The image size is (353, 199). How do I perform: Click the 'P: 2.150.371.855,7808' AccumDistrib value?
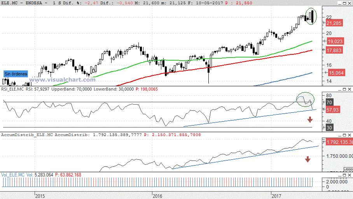(x=173, y=135)
